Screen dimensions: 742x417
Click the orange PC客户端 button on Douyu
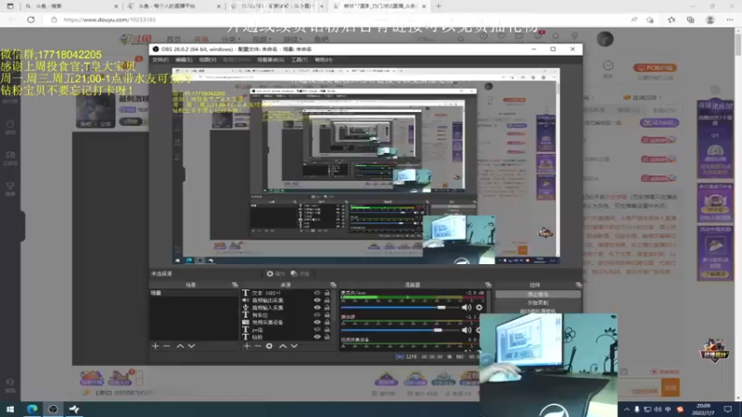point(655,68)
